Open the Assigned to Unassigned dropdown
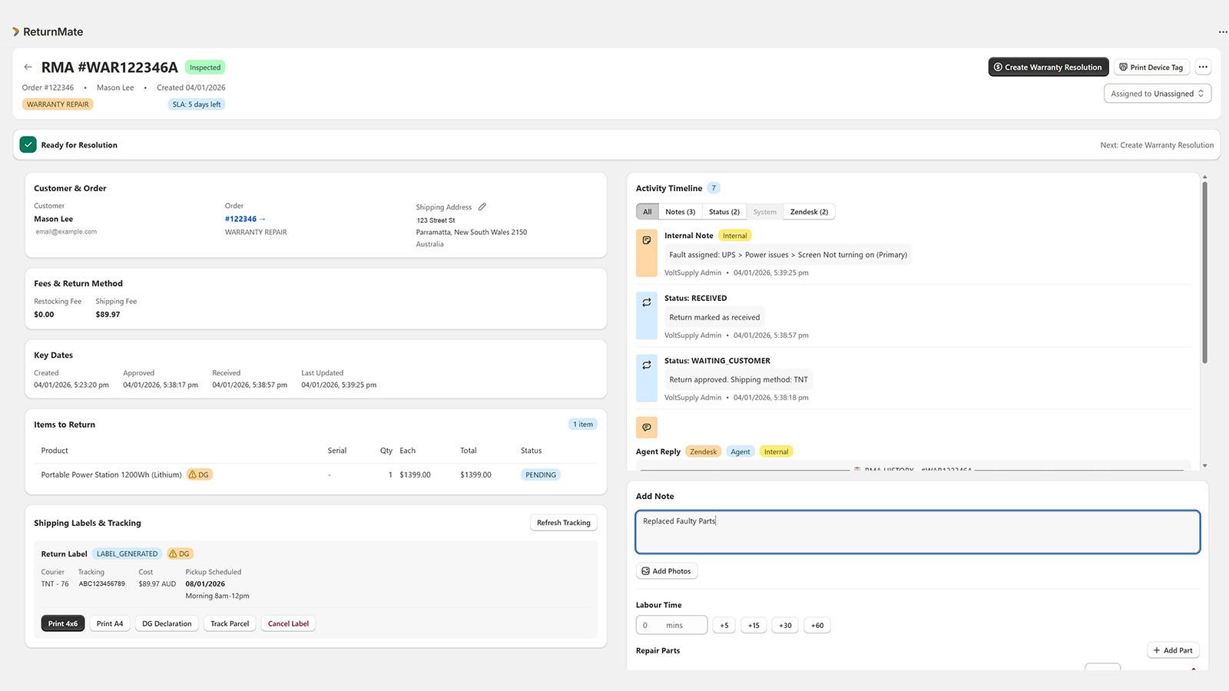This screenshot has width=1229, height=691. pos(1158,94)
